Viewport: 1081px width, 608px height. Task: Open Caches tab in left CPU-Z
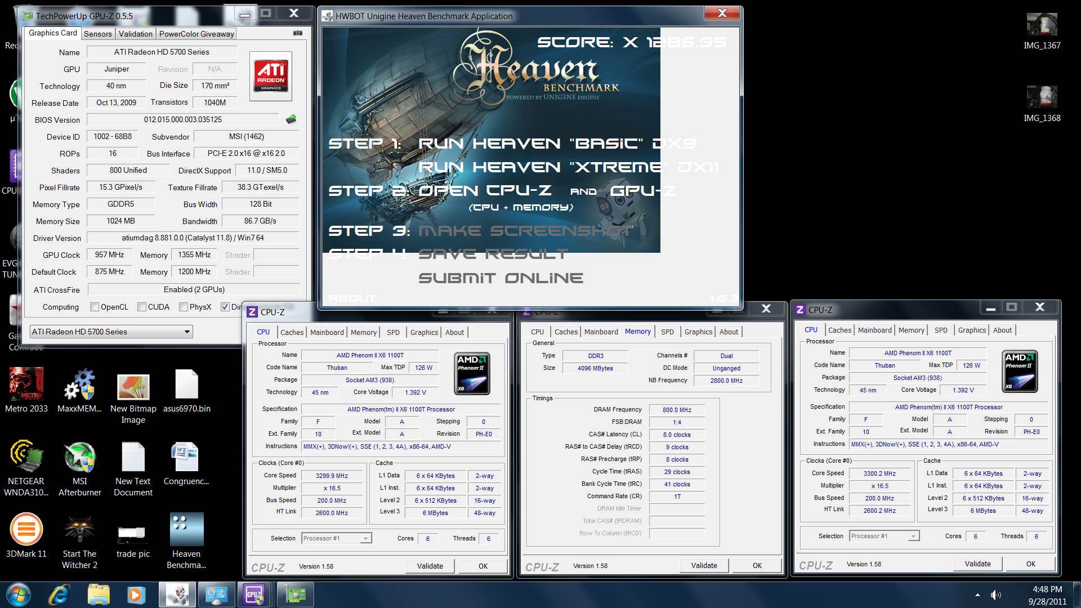pos(292,332)
